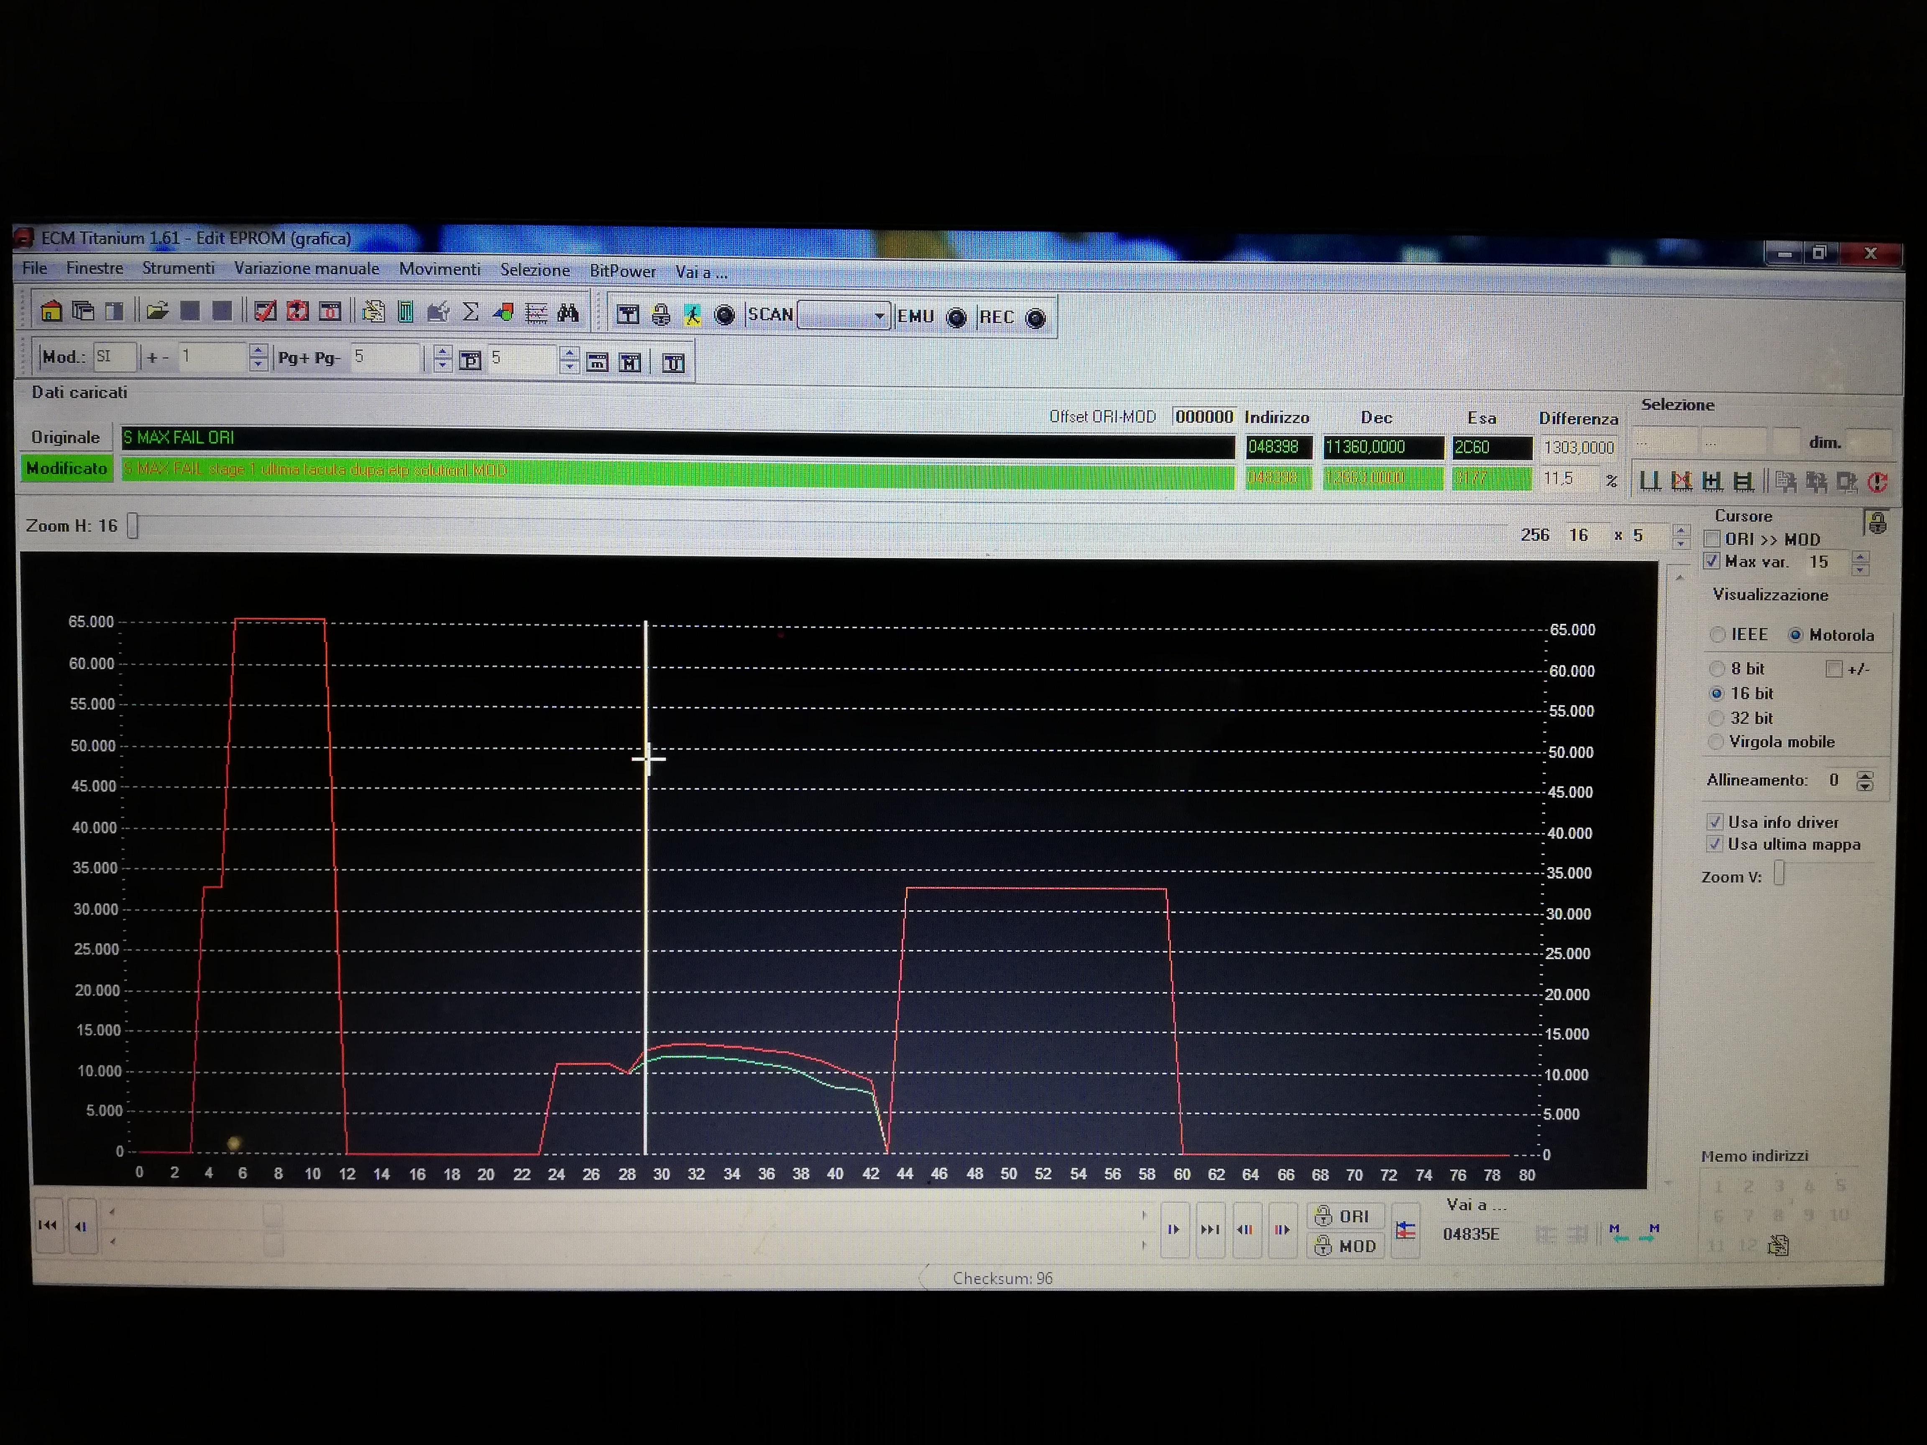Uncheck Usa ultima mappa checkbox
The width and height of the screenshot is (1927, 1445).
(x=1715, y=844)
